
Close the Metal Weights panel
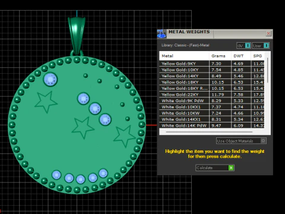click(268, 33)
